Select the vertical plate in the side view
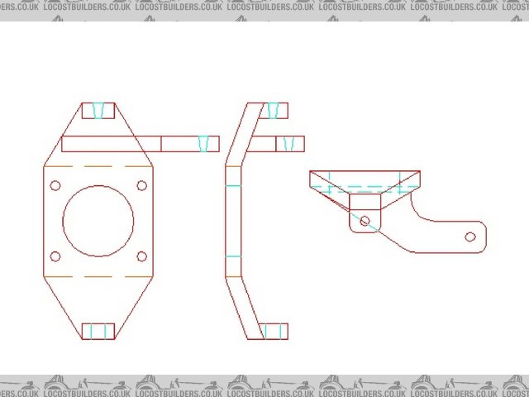This screenshot has height=397, width=529. click(233, 221)
